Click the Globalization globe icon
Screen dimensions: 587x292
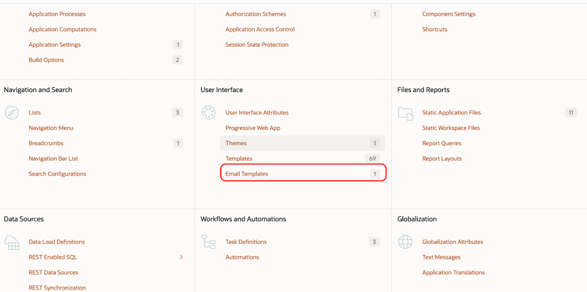click(405, 242)
